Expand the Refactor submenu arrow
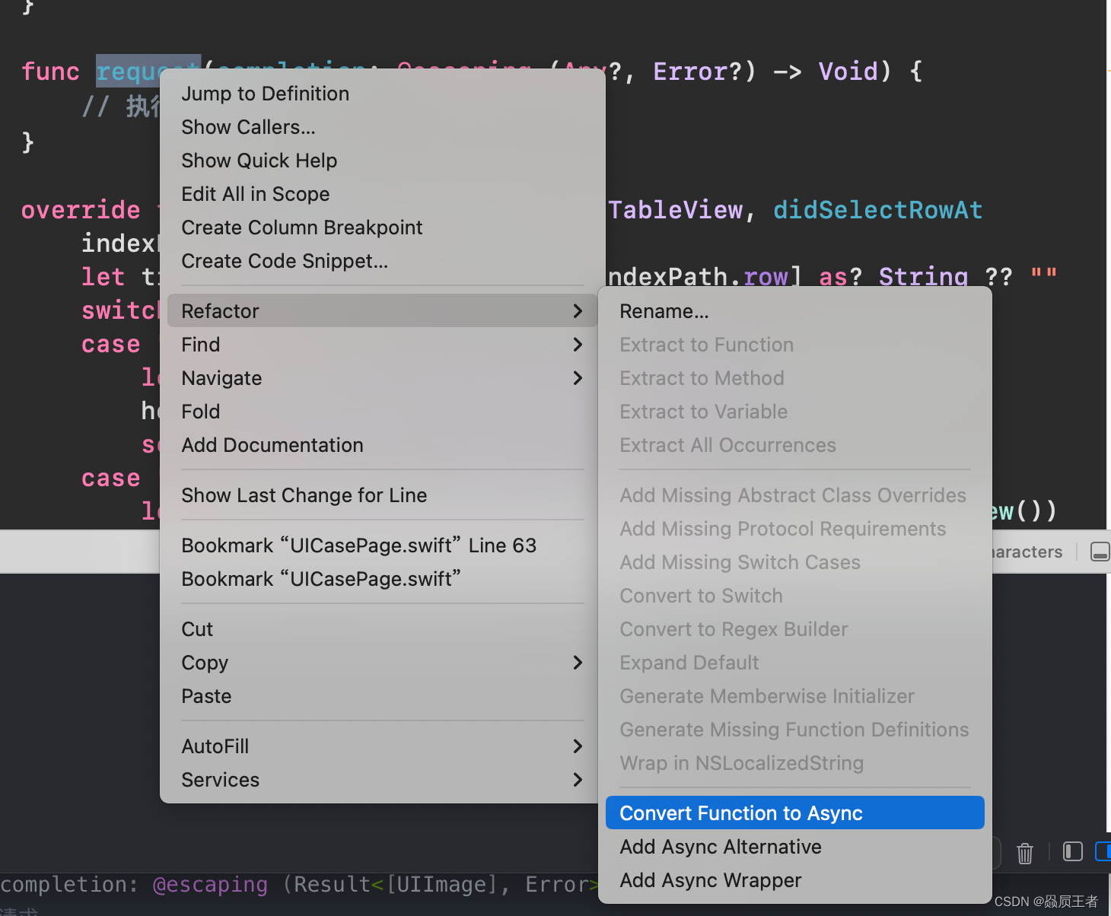Screen dimensions: 1111x916 point(578,311)
